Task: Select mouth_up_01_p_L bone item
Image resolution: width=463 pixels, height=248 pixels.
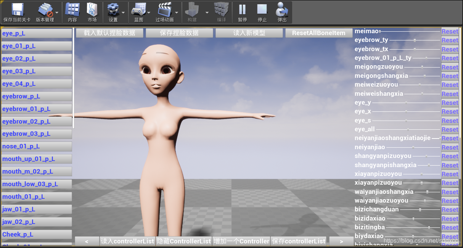Action: pyautogui.click(x=37, y=159)
